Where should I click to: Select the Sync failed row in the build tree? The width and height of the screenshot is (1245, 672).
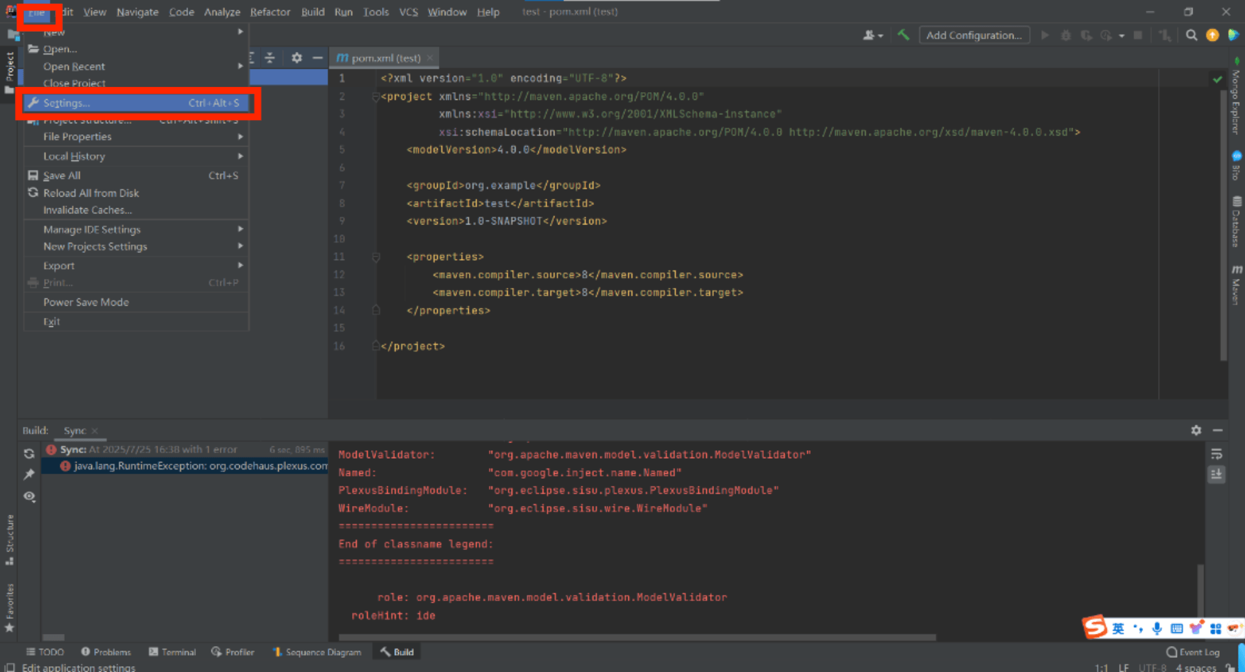click(x=185, y=449)
